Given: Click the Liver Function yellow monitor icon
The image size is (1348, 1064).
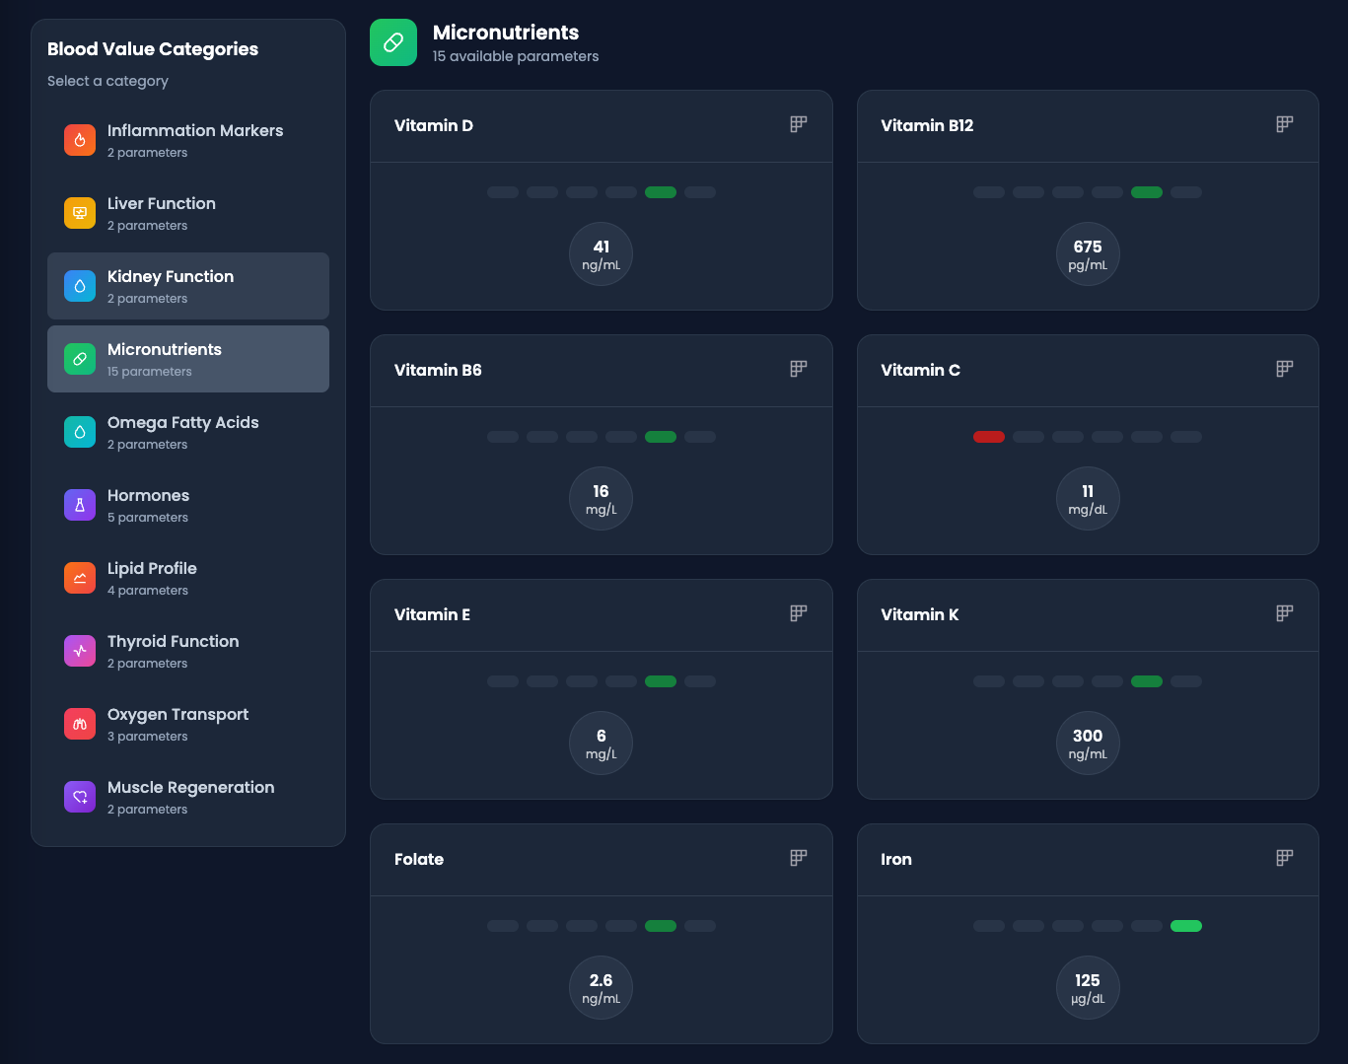Looking at the screenshot, I should [80, 213].
